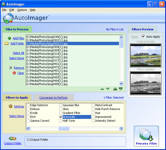
Task: Click the yellow Add Folder icon
Action: click(x=6, y=43)
